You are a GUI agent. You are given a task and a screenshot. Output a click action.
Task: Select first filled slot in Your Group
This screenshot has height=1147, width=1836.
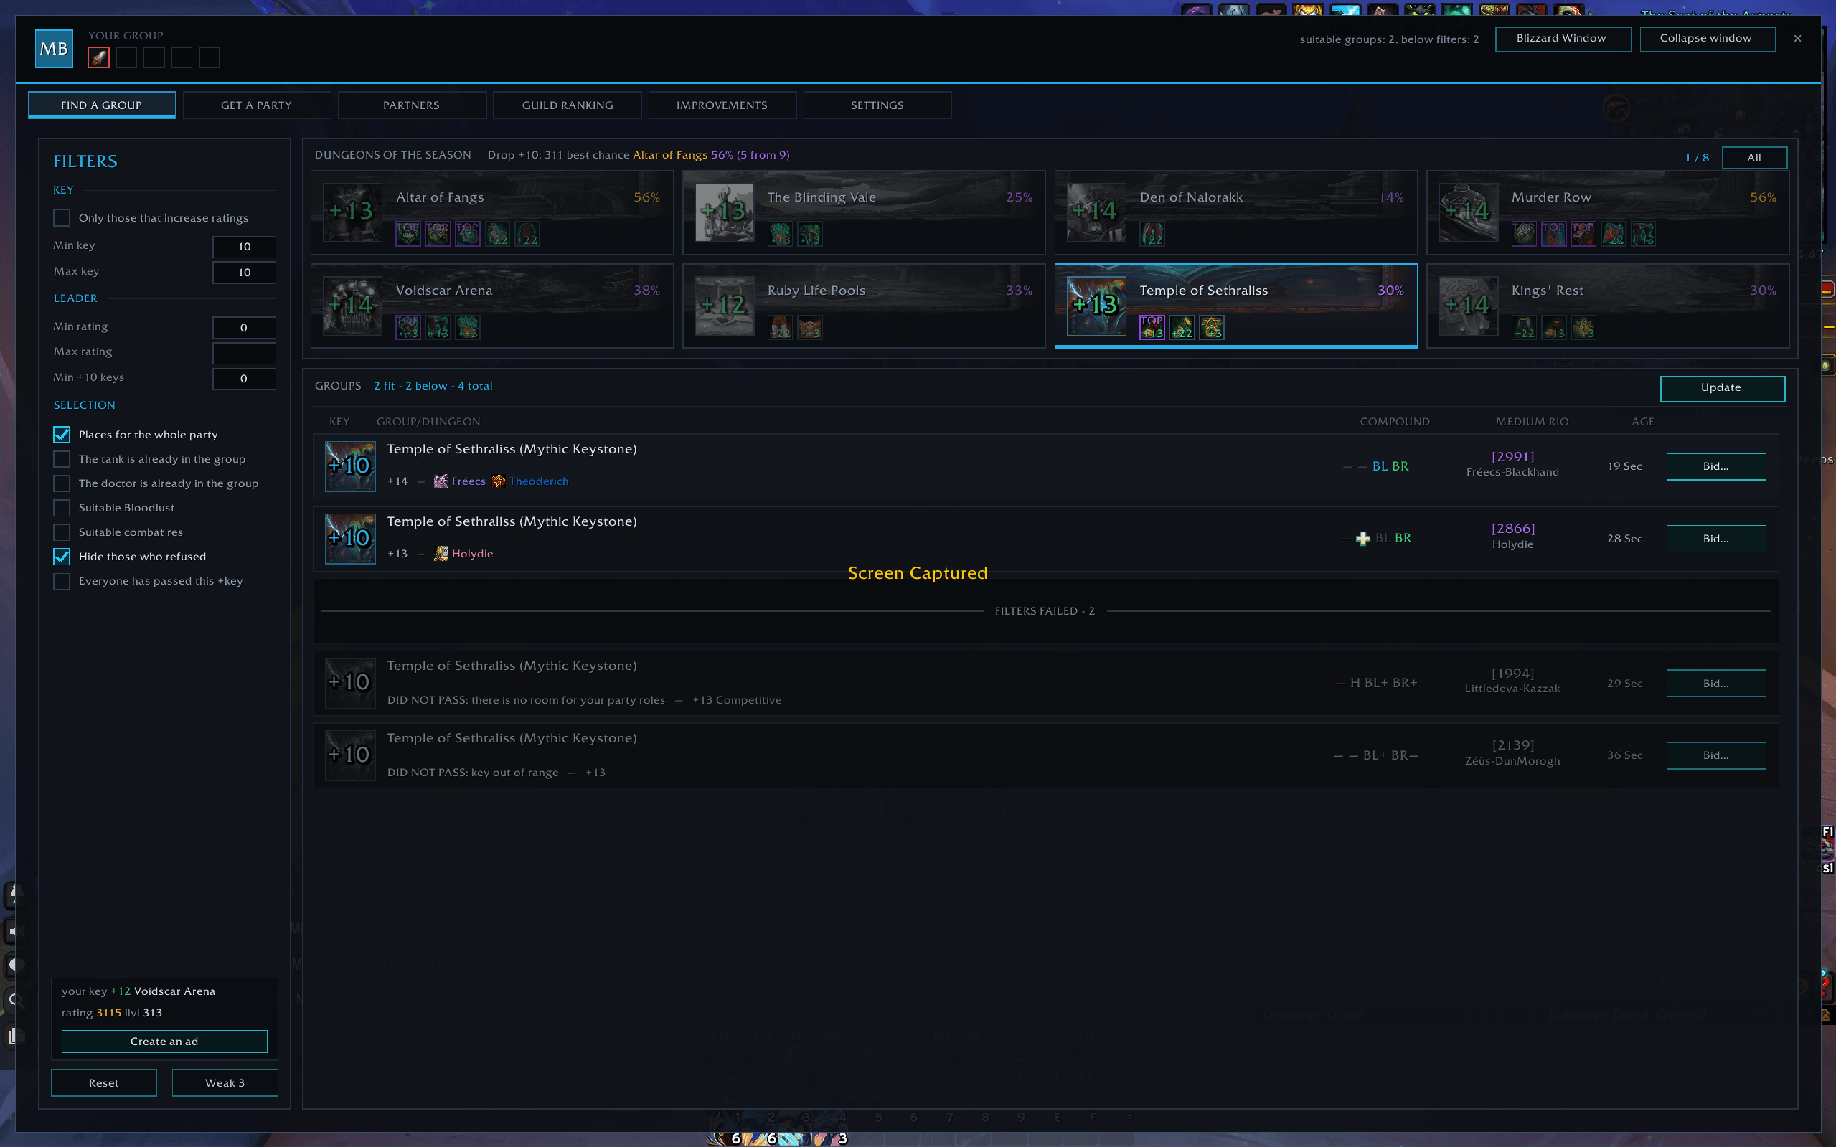(x=98, y=57)
